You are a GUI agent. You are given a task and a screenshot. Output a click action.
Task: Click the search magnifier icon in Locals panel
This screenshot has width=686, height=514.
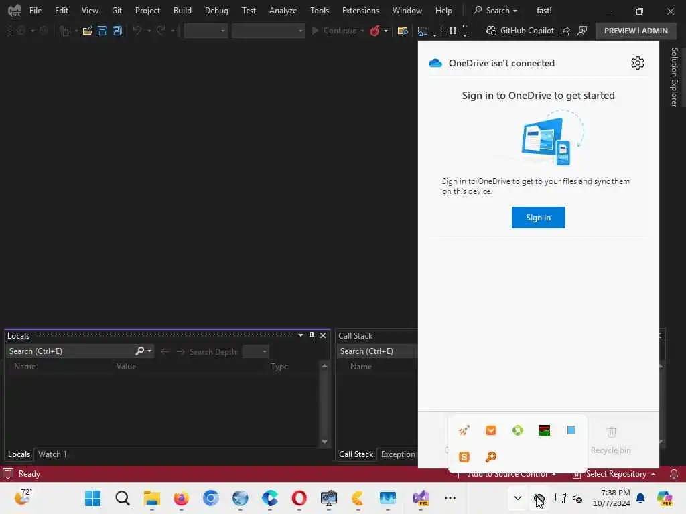pos(140,351)
